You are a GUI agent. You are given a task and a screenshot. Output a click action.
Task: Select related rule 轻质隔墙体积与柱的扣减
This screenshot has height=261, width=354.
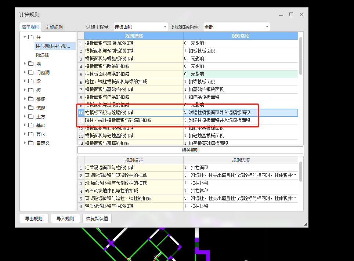(x=134, y=206)
